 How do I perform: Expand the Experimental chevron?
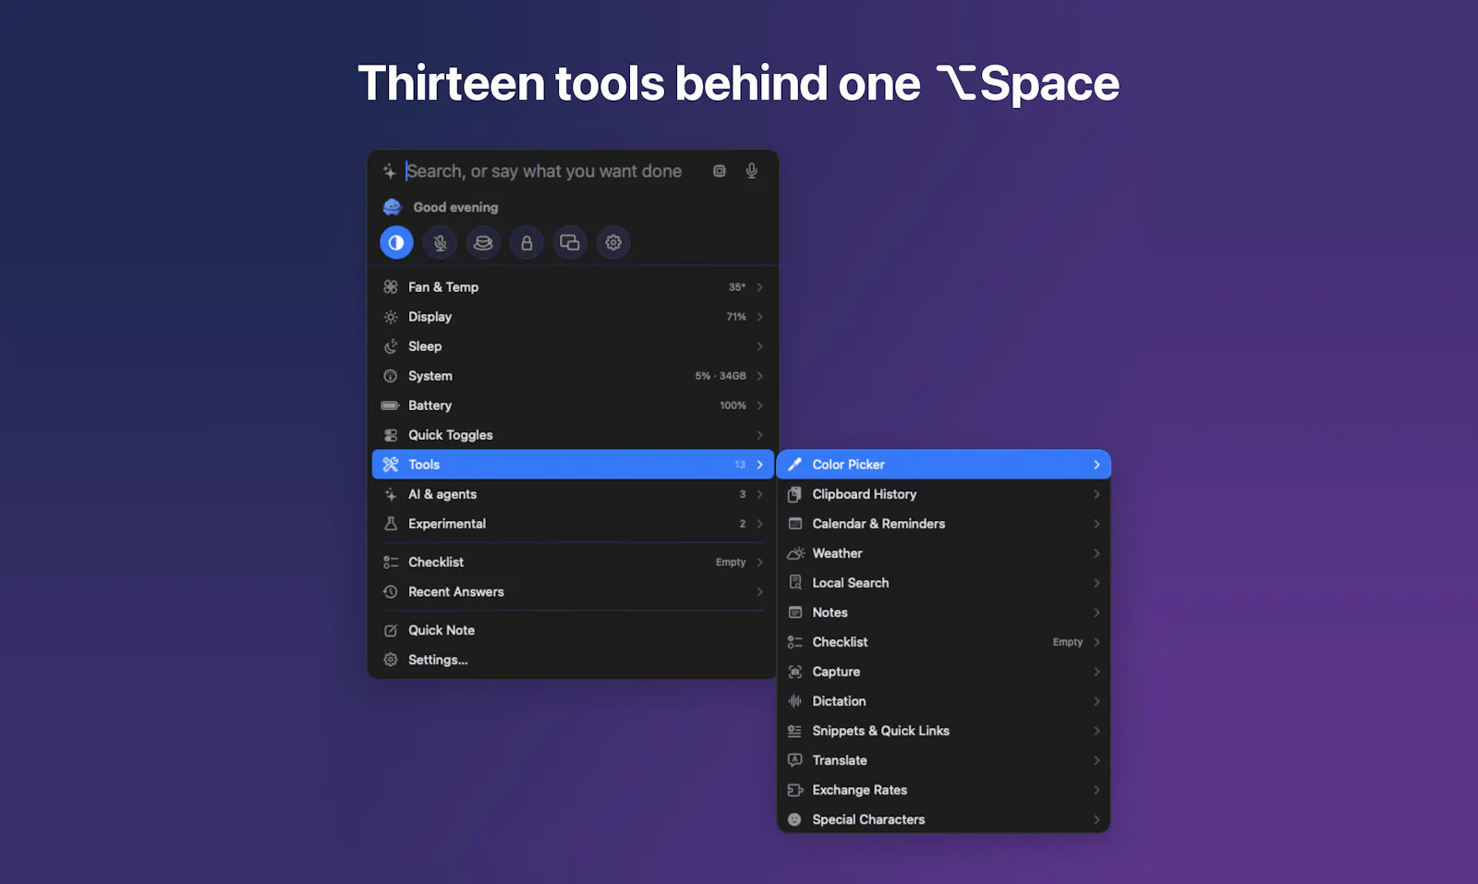[760, 524]
